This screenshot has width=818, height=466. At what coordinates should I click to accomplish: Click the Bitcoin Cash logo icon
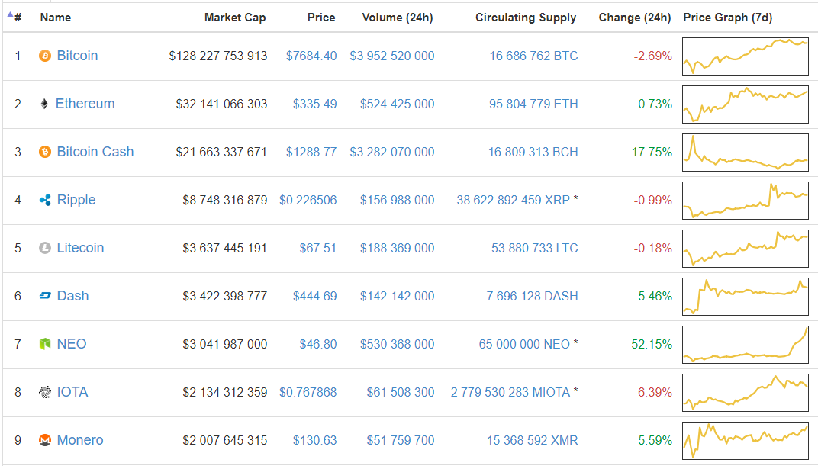[x=45, y=152]
